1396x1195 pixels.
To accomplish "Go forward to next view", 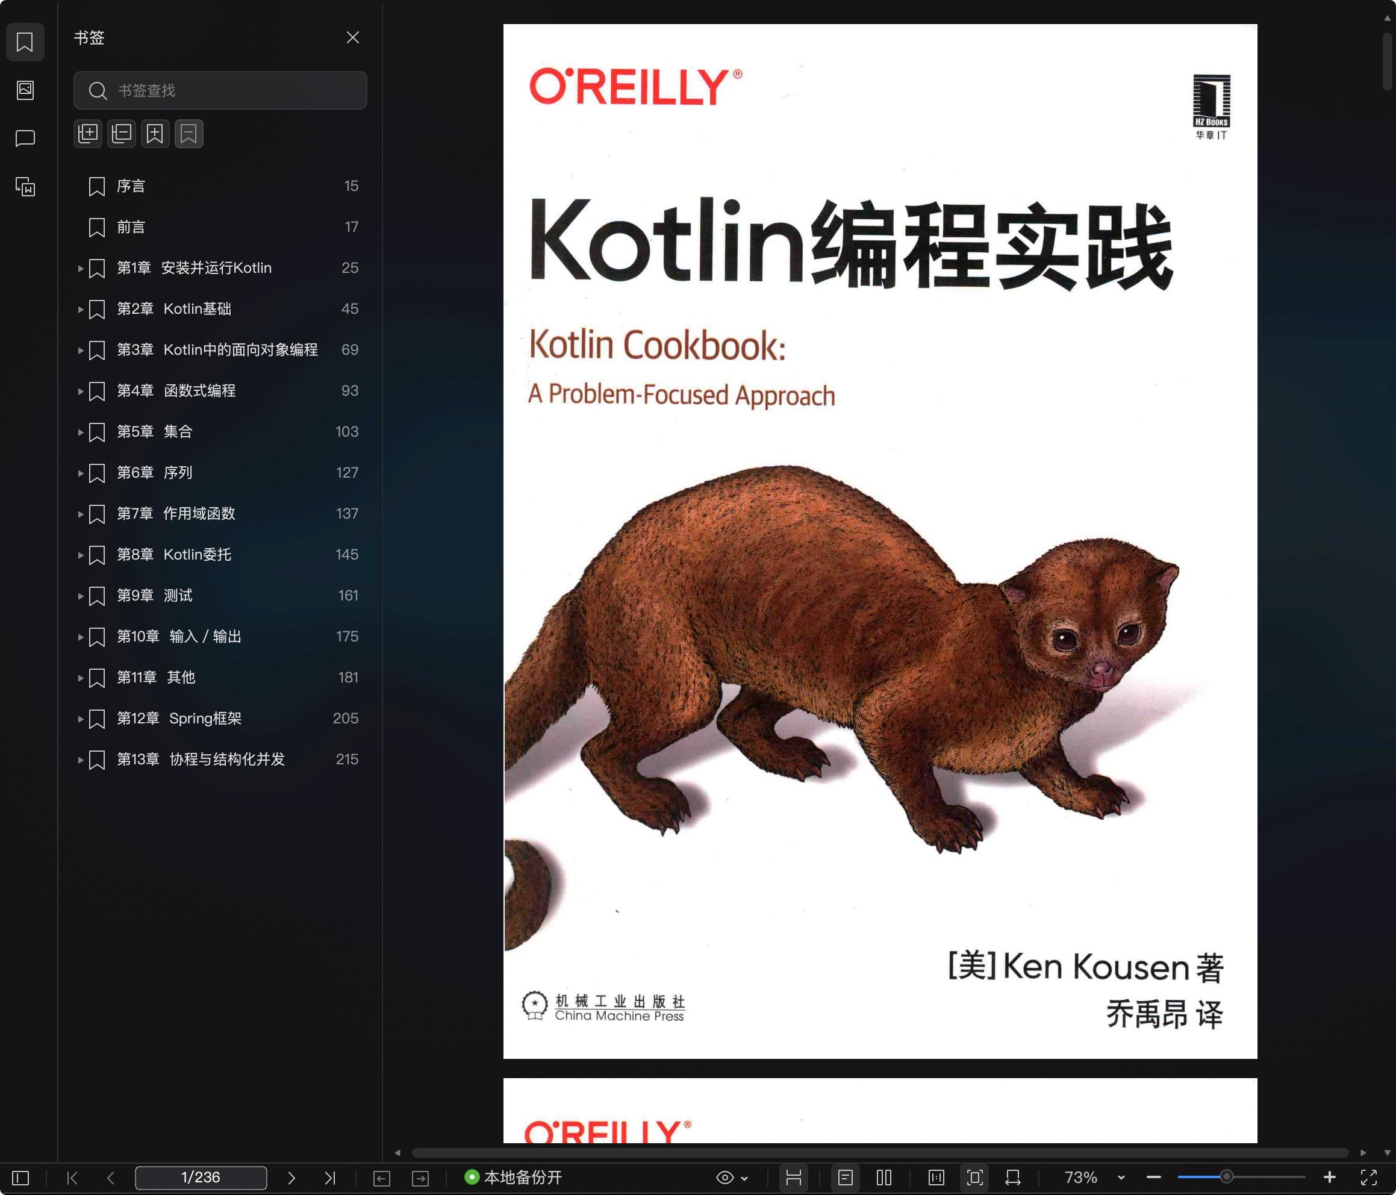I will click(x=420, y=1178).
